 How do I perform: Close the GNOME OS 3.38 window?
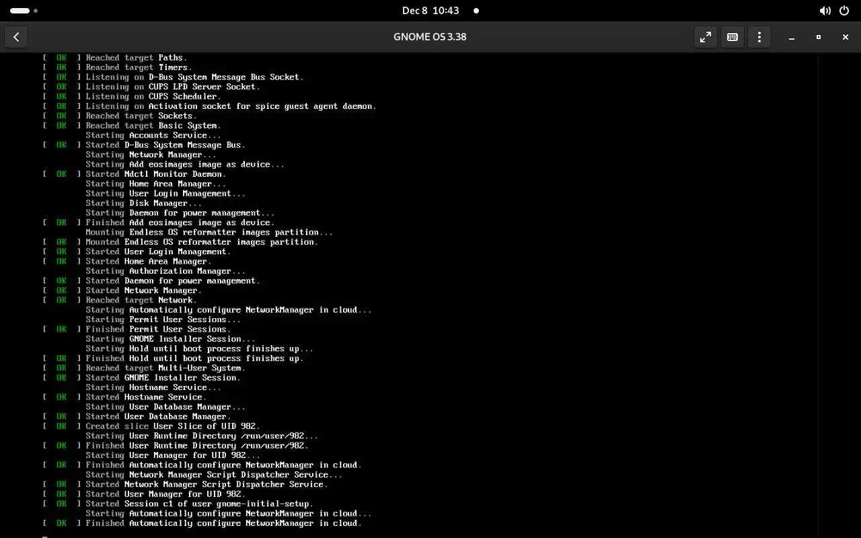846,37
